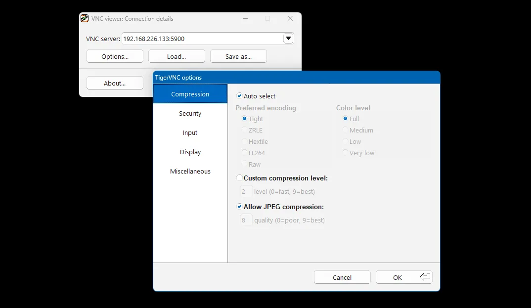Click Cancel in TigerVNC options
531x308 pixels.
pos(342,277)
